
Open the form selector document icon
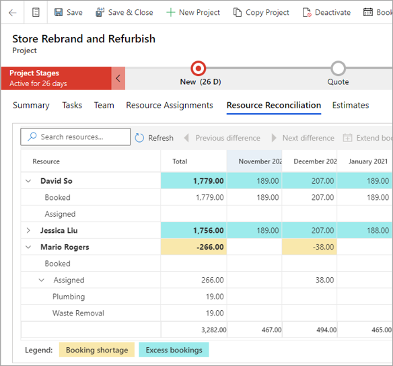[36, 12]
